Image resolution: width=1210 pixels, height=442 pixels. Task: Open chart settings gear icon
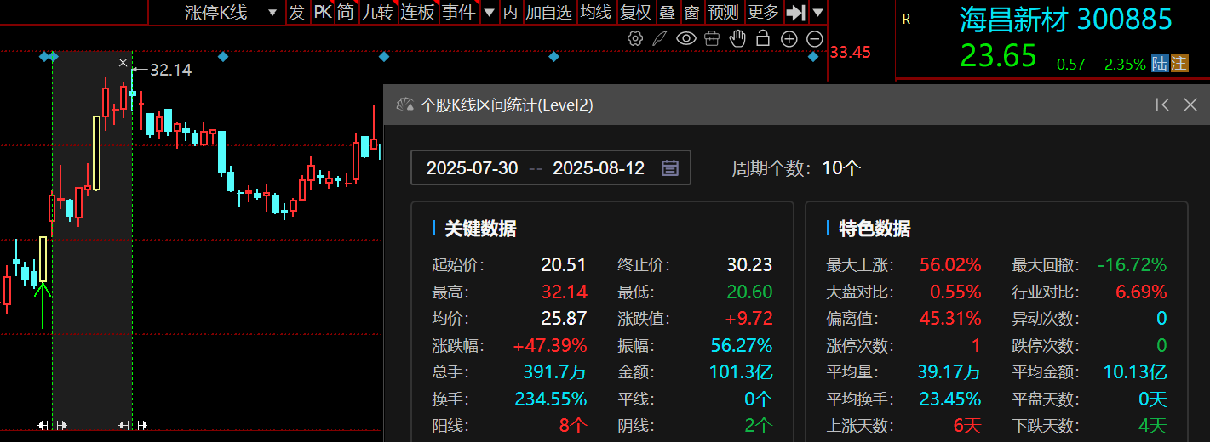point(634,38)
